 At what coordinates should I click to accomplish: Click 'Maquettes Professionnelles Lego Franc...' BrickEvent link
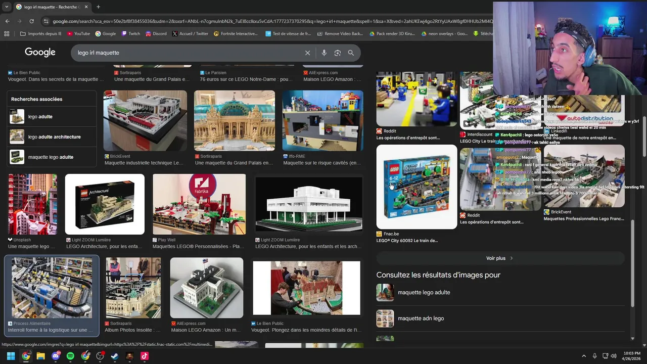click(584, 218)
